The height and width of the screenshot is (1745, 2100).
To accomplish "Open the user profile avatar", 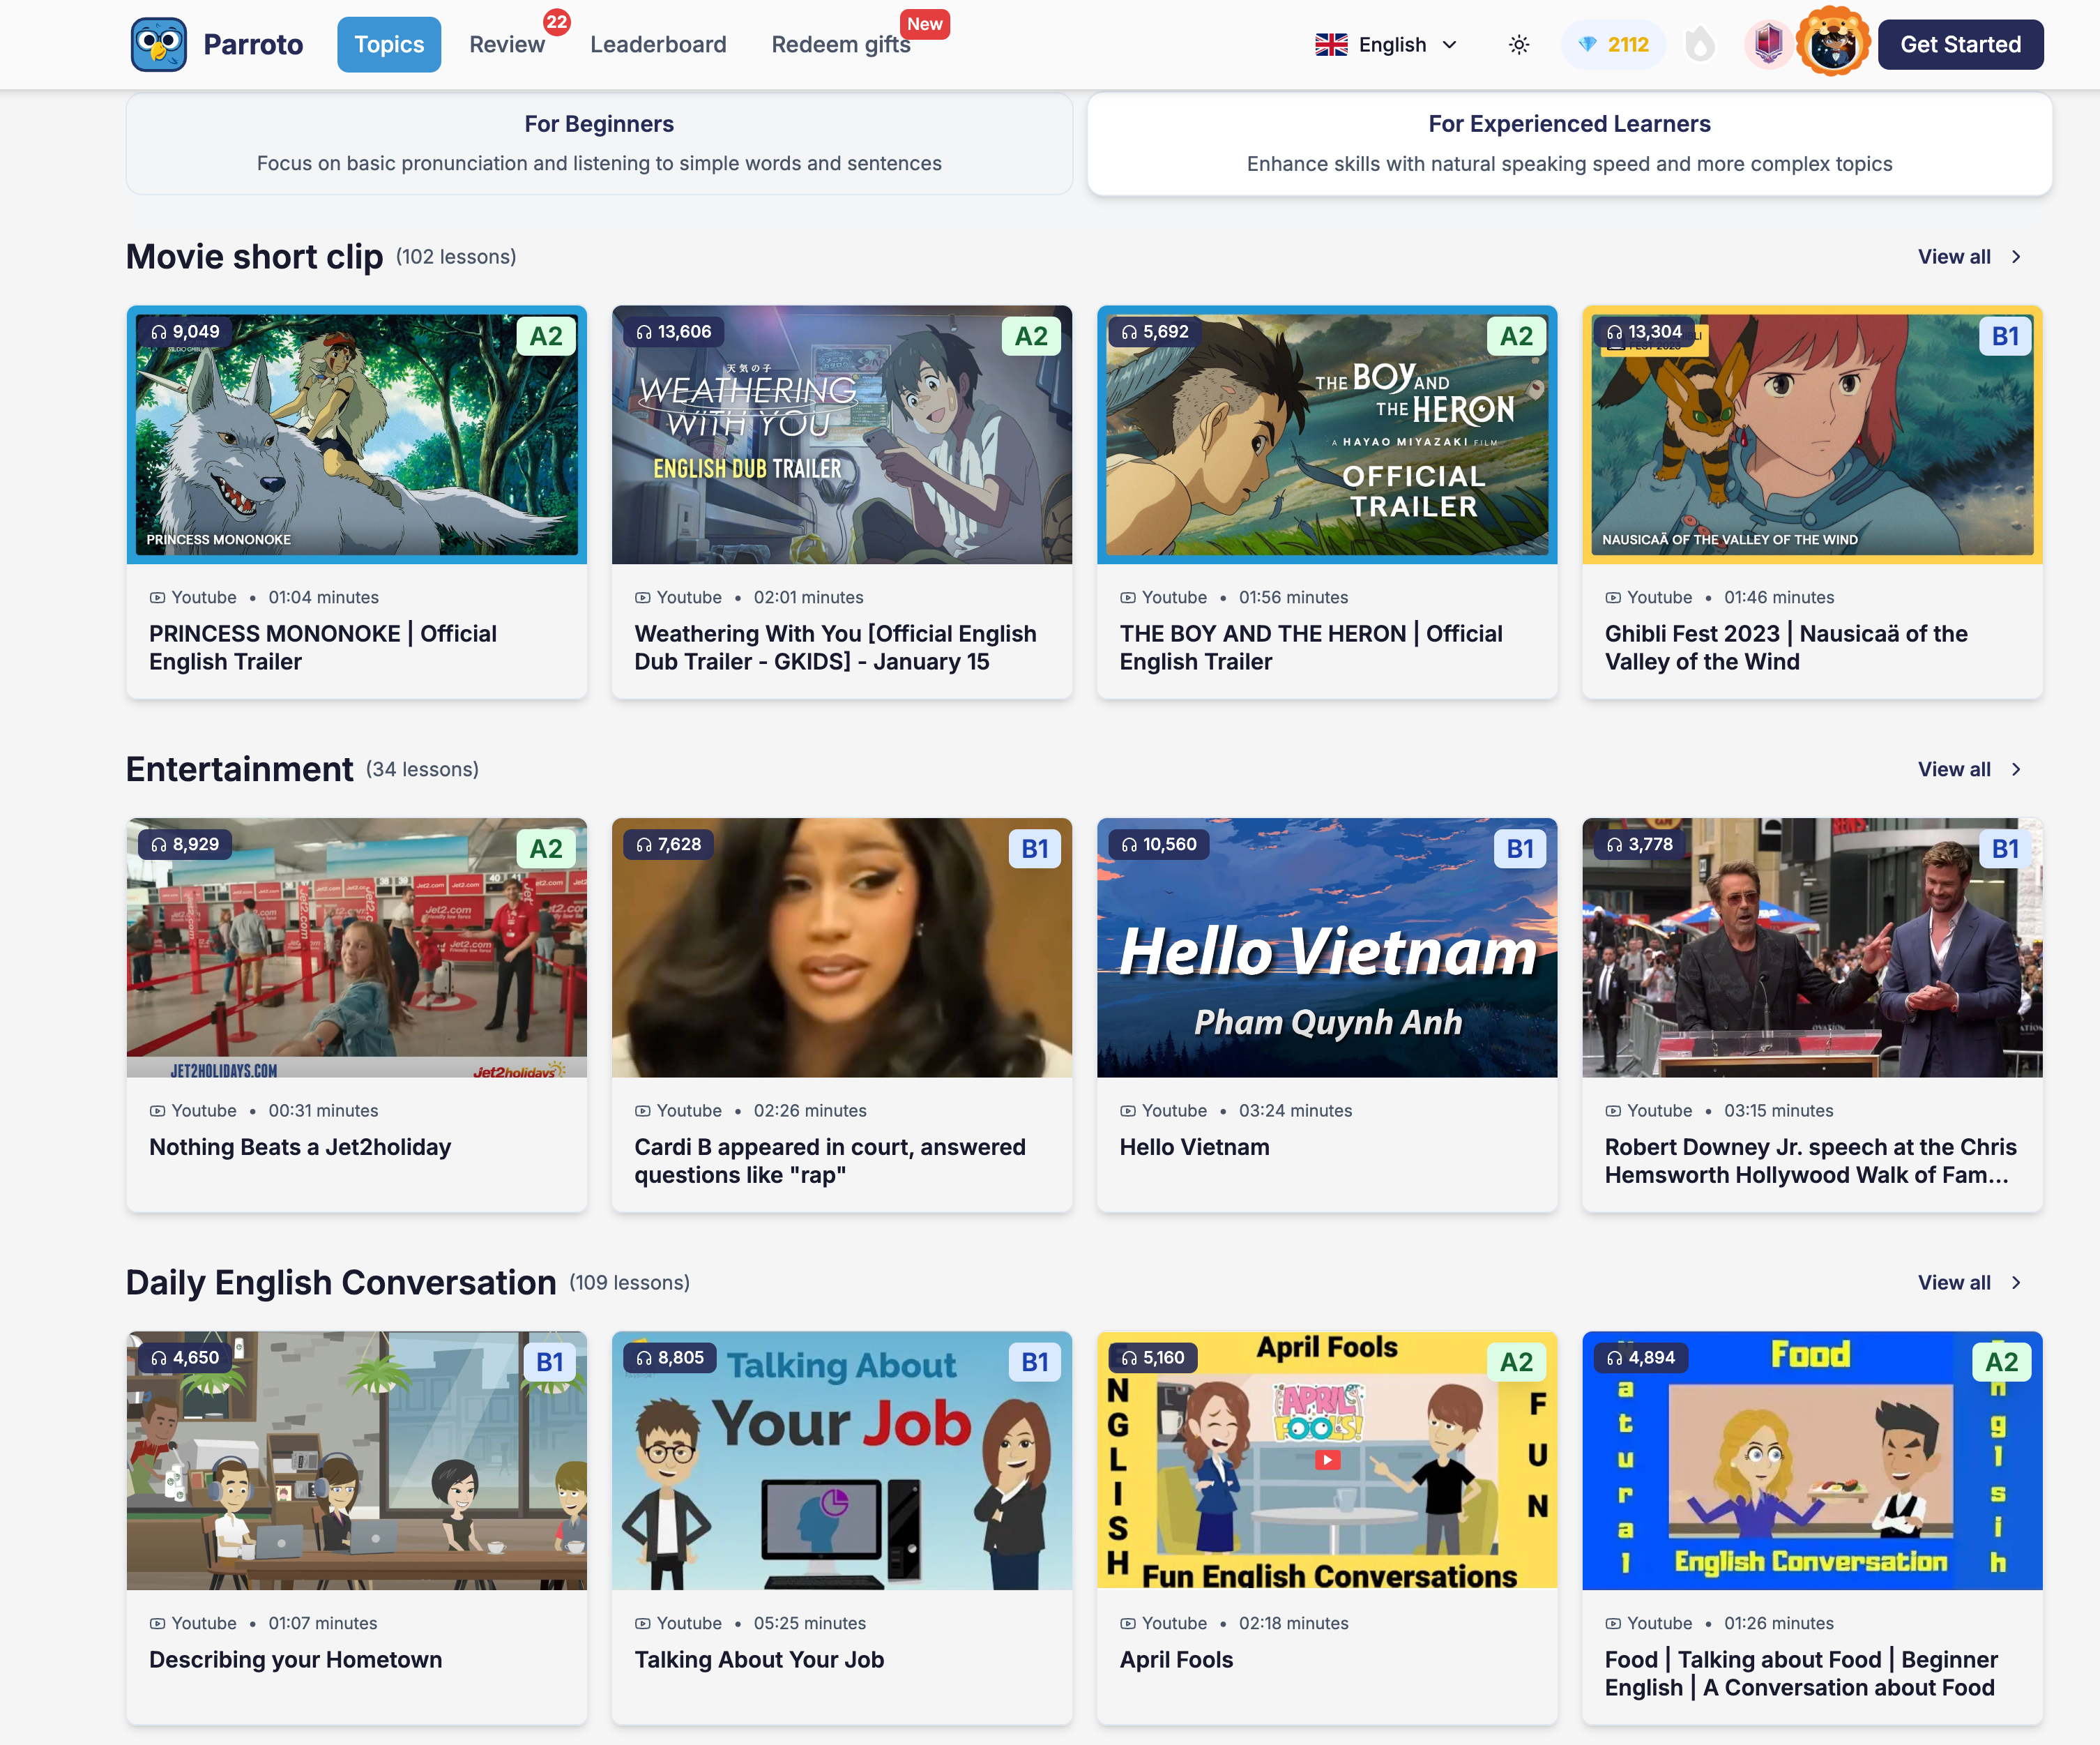I will tap(1833, 42).
